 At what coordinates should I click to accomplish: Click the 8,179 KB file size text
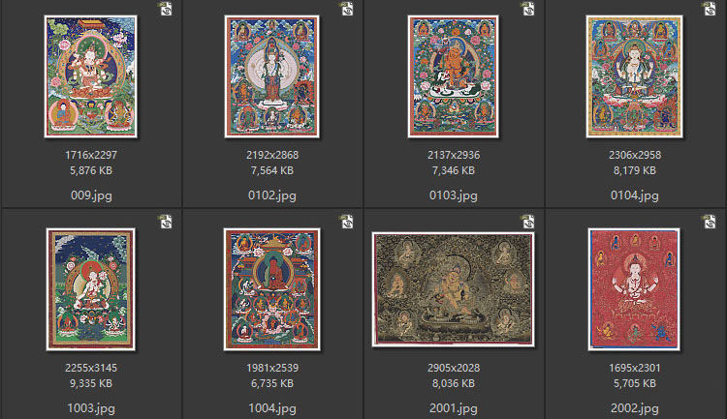click(635, 171)
